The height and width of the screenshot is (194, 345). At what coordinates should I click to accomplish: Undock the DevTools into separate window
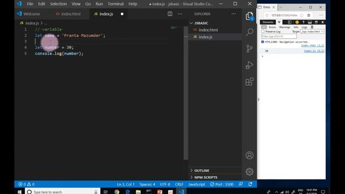(316, 22)
